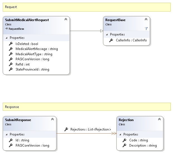Image resolution: width=173 pixels, height=153 pixels.
Task: Collapse the SubmitResponse class shape
Action: (x=52, y=119)
